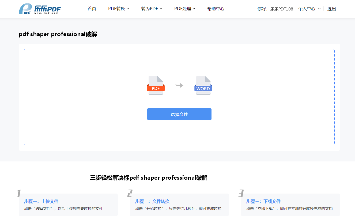Expand the 转为PDF dropdown chevron
Screen dimensions: 355x223
pos(161,9)
